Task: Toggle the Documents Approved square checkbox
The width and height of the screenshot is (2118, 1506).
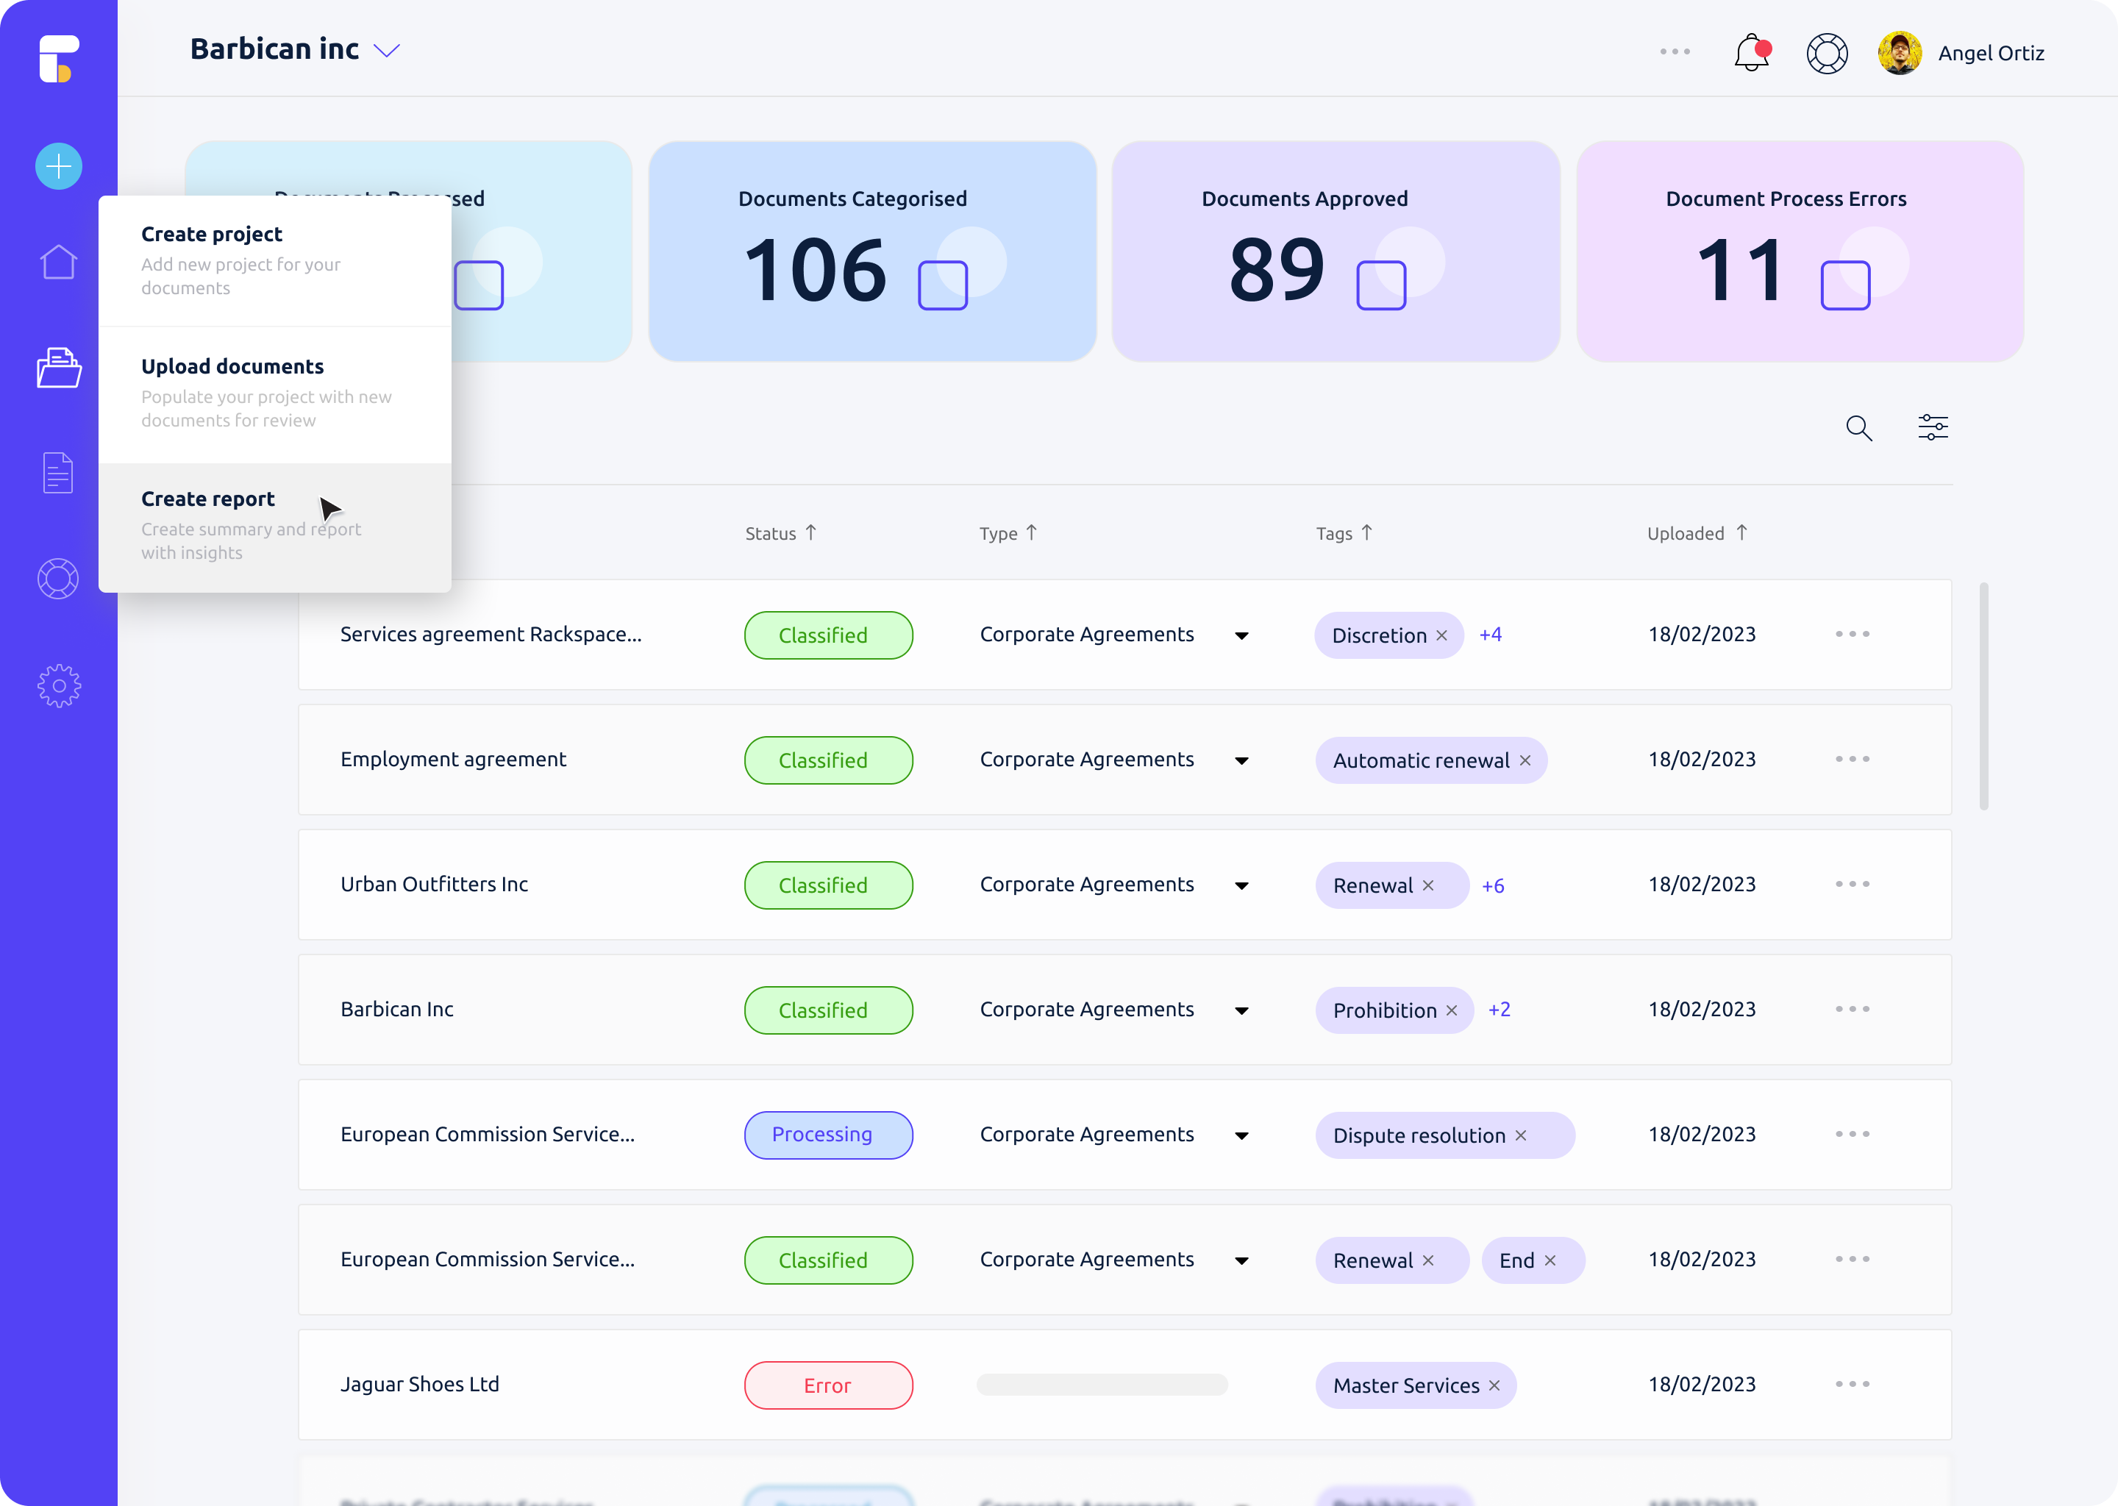Action: (1381, 285)
